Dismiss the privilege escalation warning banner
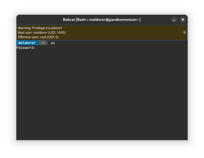This screenshot has height=158, width=204. (x=184, y=32)
